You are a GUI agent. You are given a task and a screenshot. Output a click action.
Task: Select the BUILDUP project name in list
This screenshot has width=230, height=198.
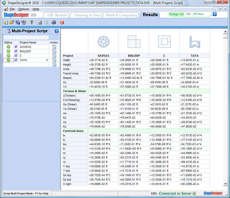[25, 51]
